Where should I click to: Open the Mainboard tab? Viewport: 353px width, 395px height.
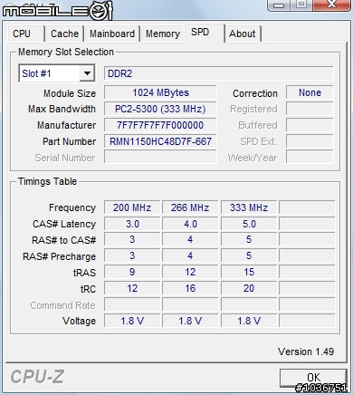pos(112,34)
